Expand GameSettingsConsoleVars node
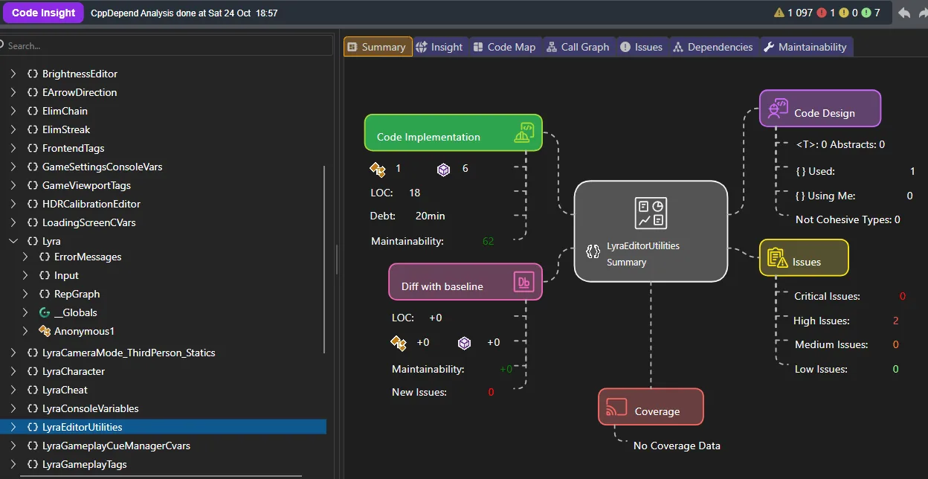The width and height of the screenshot is (928, 479). (13, 167)
